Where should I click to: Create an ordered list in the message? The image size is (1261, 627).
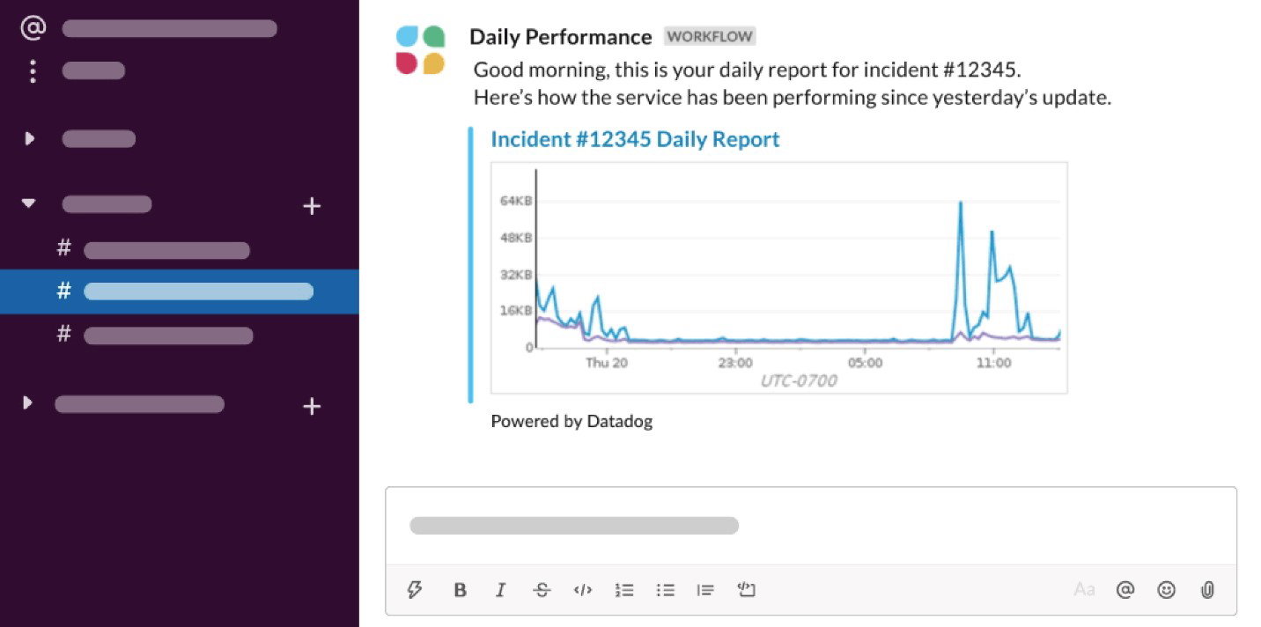624,590
